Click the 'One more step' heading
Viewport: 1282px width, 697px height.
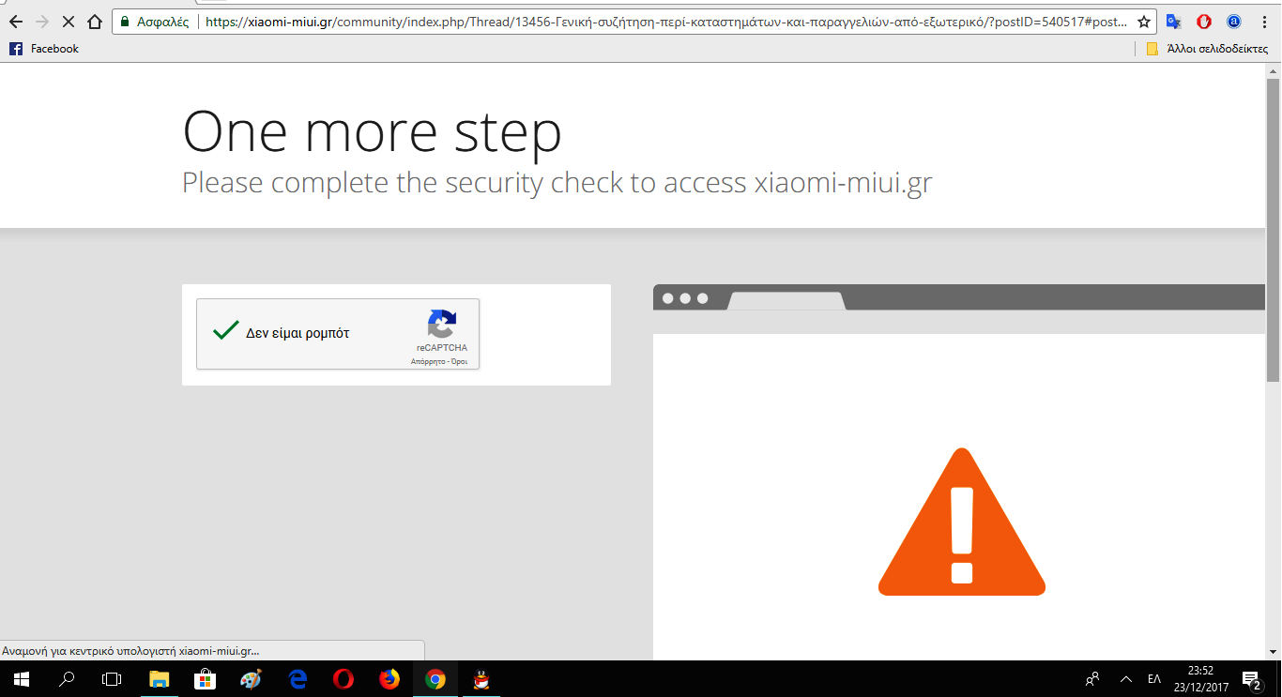(373, 131)
